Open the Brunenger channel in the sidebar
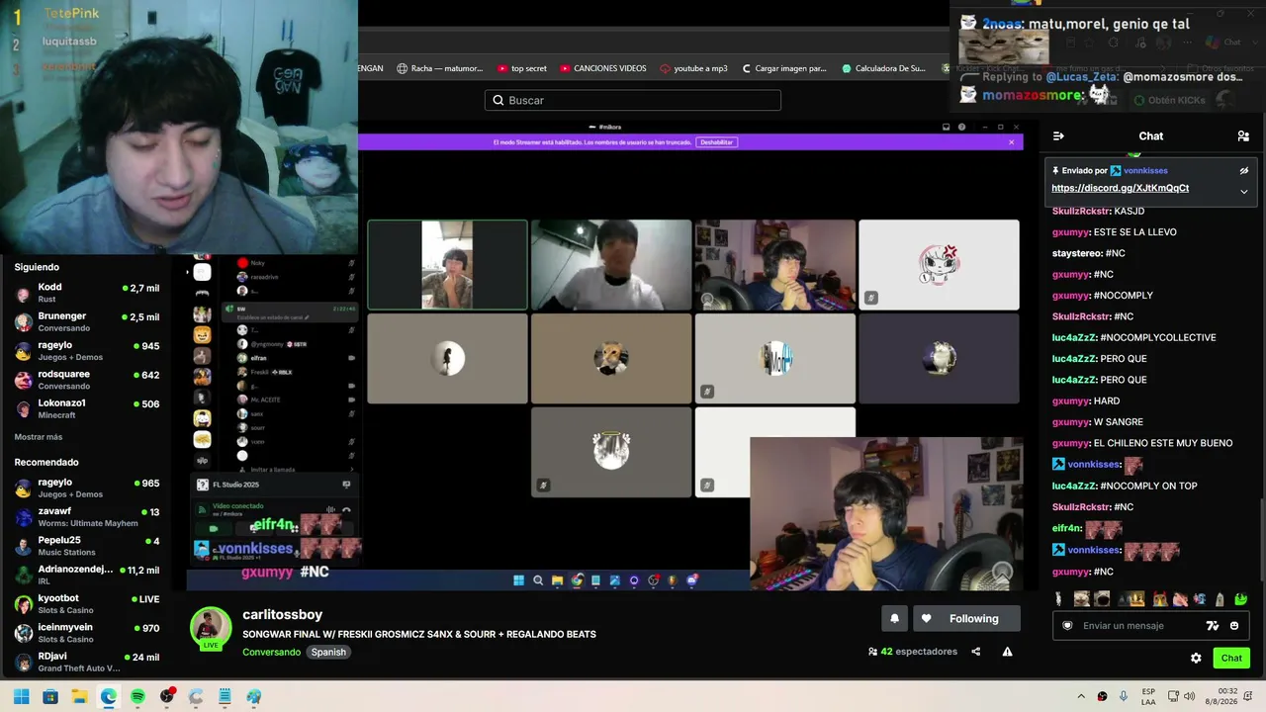This screenshot has height=712, width=1266. 87,321
